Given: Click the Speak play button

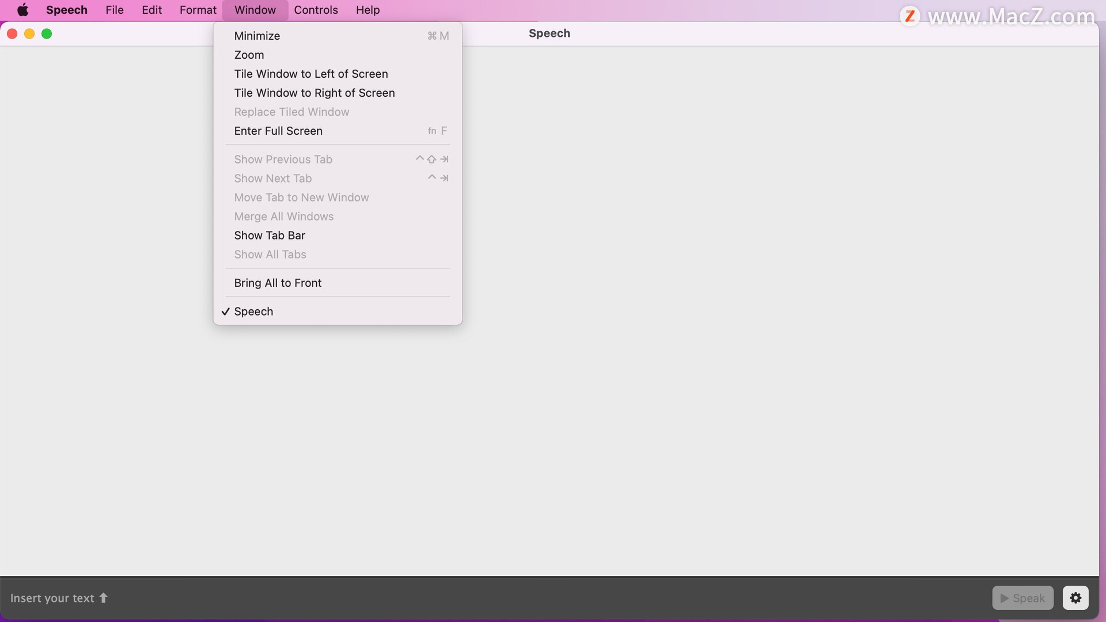Looking at the screenshot, I should pyautogui.click(x=1022, y=598).
